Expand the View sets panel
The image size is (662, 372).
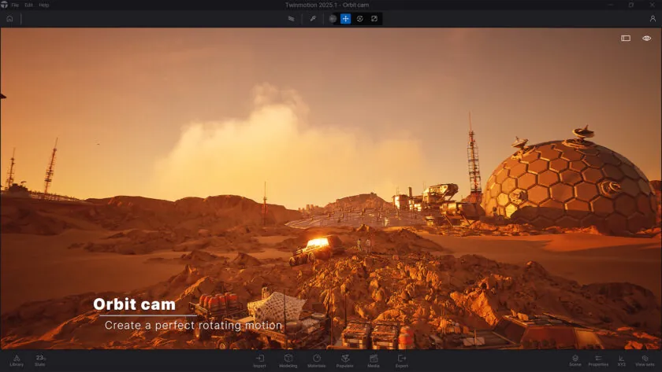[x=645, y=360]
